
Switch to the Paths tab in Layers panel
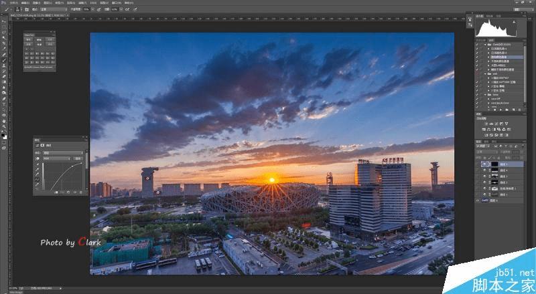[494, 142]
